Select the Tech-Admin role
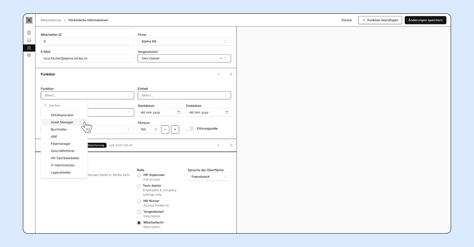This screenshot has height=247, width=474. pyautogui.click(x=139, y=186)
